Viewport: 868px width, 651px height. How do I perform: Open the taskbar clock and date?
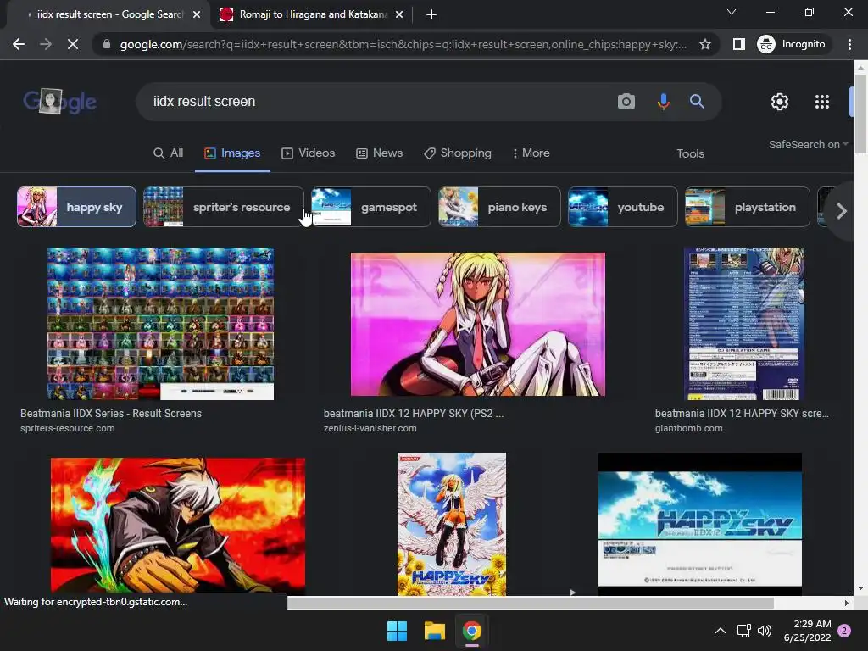pos(807,631)
